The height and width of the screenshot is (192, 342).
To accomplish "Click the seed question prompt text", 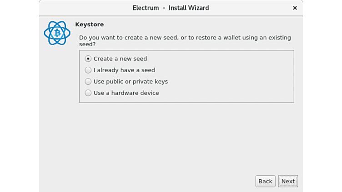I will coord(185,38).
